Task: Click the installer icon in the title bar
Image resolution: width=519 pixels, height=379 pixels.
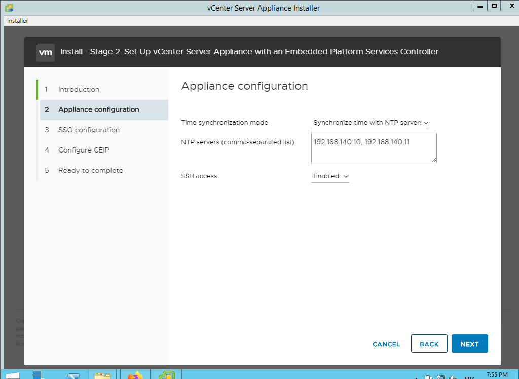Action: coord(9,7)
